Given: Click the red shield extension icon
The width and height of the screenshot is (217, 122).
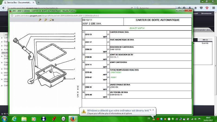Looking at the screenshot, I should click(x=207, y=8).
